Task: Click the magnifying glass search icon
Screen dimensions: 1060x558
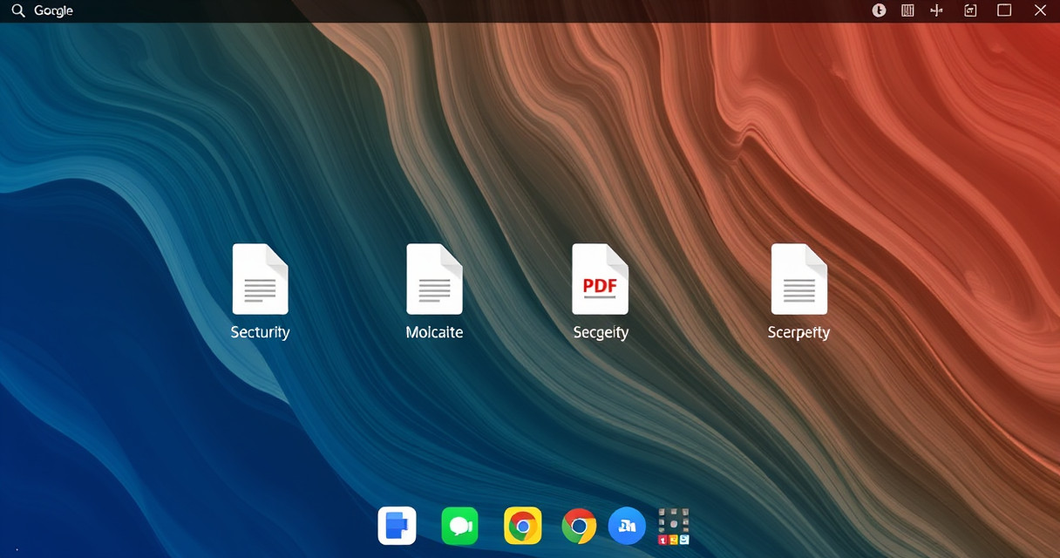Action: (17, 10)
